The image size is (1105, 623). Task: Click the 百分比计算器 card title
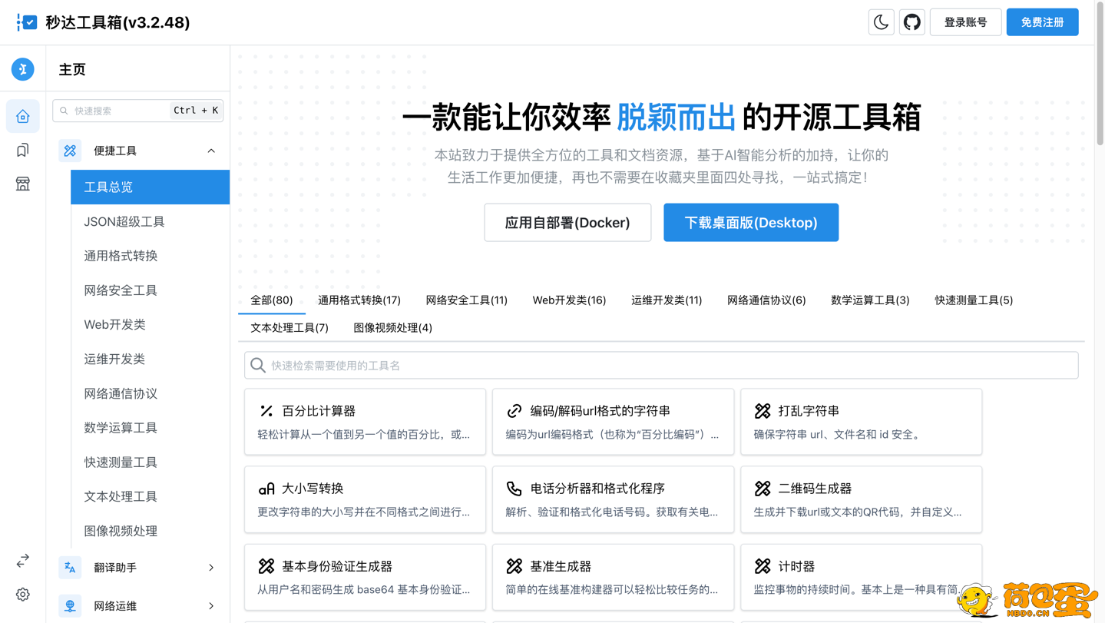click(319, 411)
